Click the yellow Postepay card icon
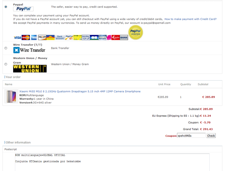Image resolution: width=233 pixels, height=171 pixels. [x=78, y=38]
